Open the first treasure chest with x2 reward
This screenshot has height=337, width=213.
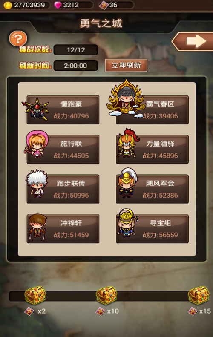[35, 295]
